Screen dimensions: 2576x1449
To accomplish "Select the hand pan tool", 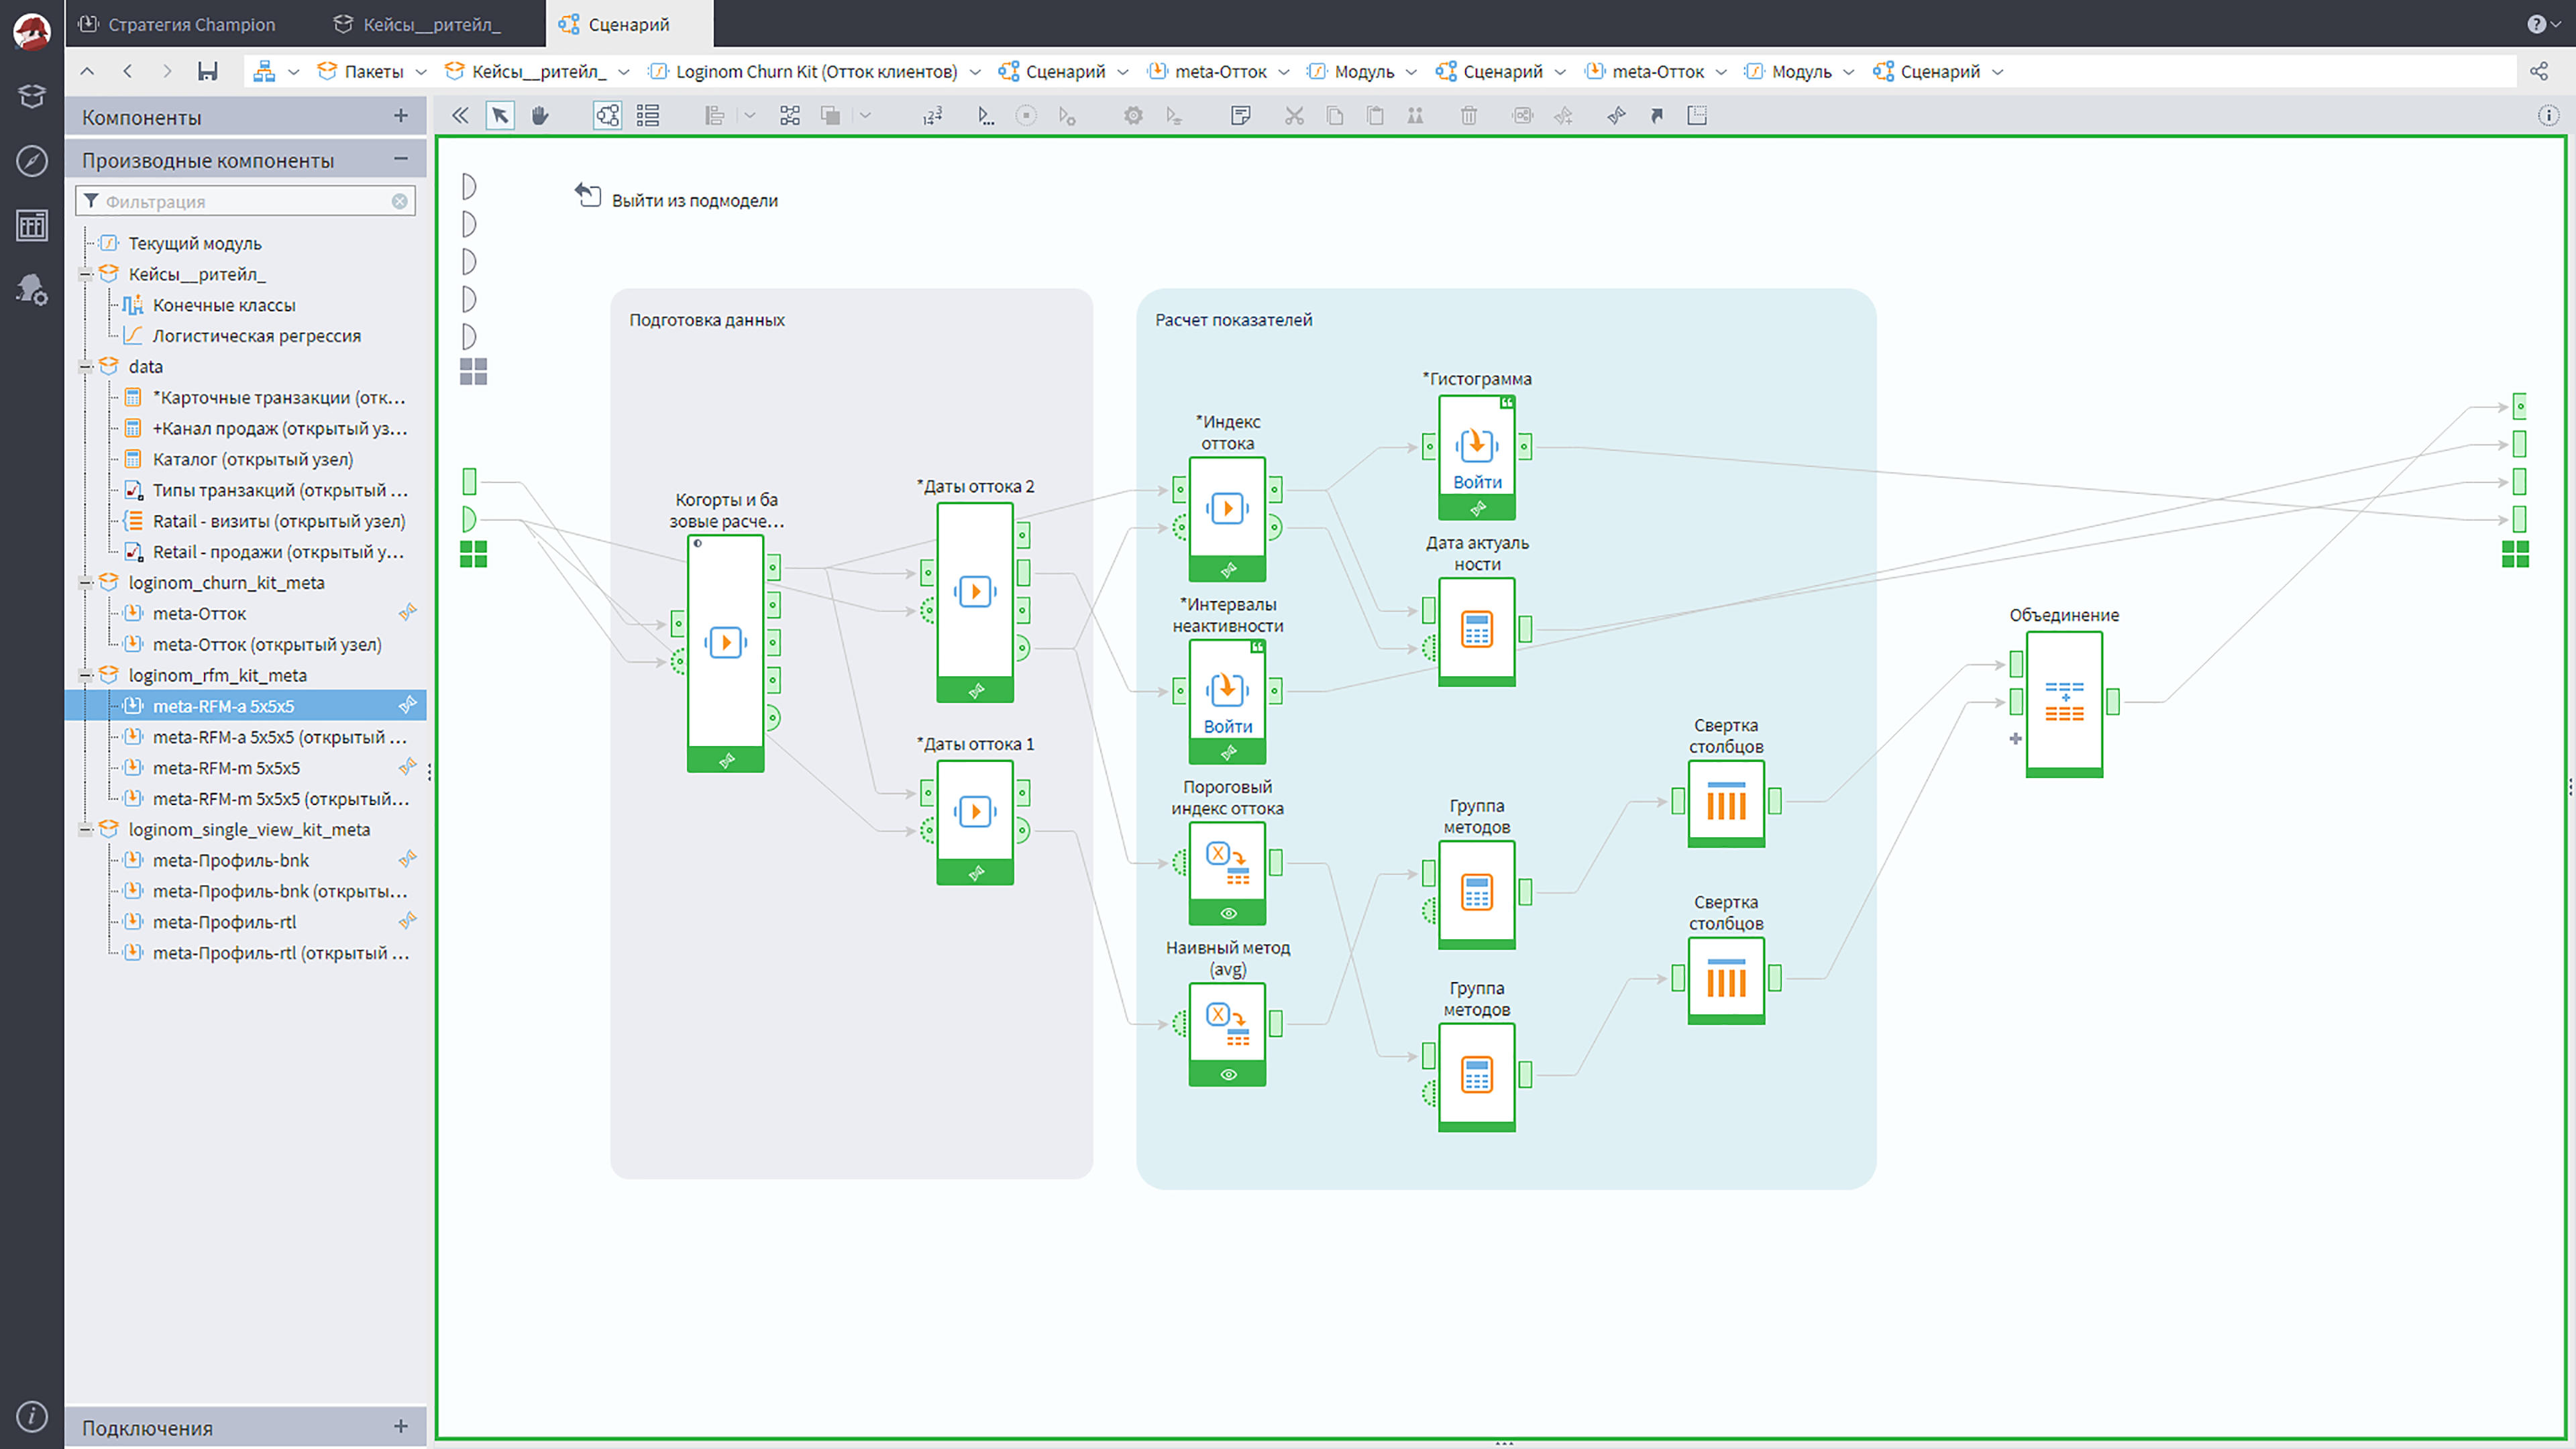I will point(540,116).
